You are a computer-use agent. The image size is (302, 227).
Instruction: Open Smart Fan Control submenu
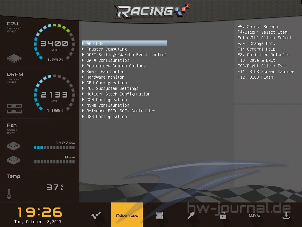point(106,72)
